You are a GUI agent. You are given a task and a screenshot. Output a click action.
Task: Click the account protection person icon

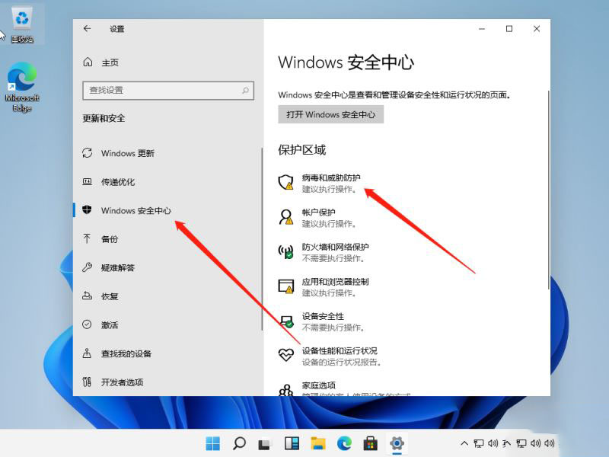286,217
